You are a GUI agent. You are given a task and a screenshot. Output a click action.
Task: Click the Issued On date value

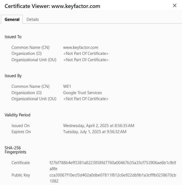98,126
